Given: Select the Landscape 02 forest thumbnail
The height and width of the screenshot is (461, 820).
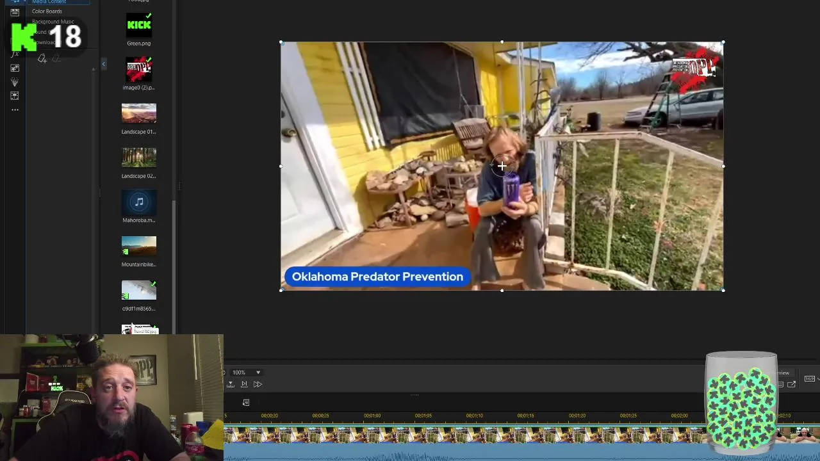Looking at the screenshot, I should 139,158.
